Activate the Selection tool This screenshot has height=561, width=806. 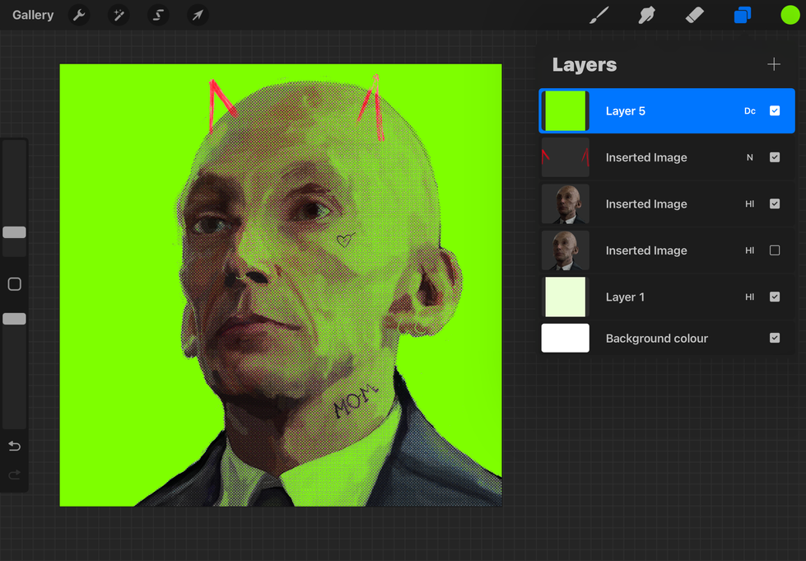point(158,15)
